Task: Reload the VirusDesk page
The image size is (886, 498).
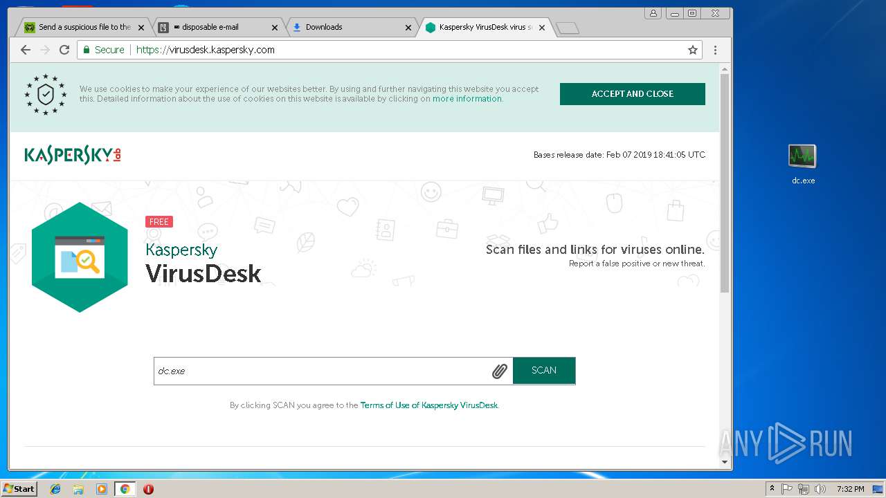Action: point(64,50)
